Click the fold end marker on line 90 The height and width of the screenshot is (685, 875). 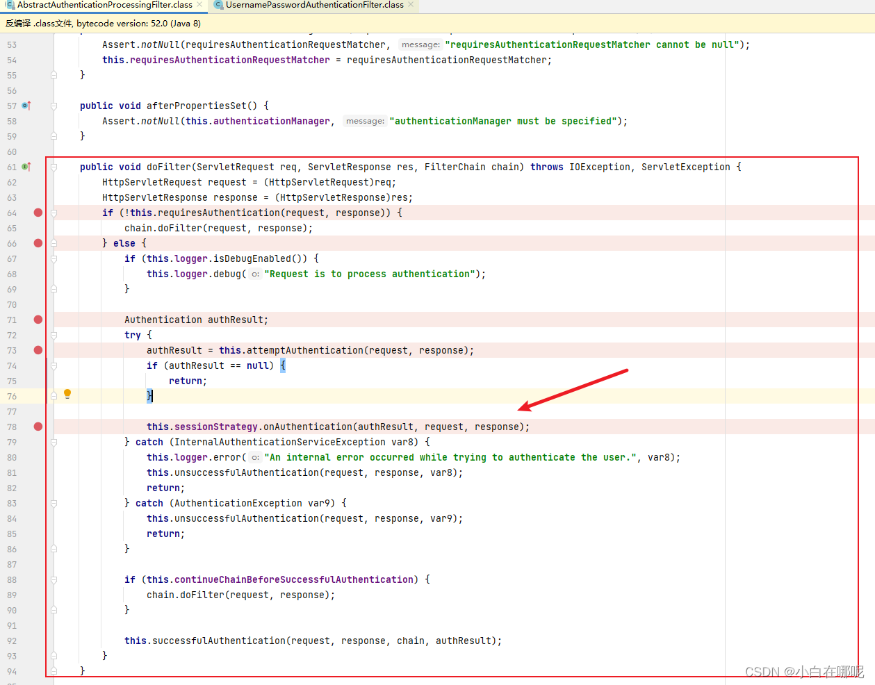54,610
